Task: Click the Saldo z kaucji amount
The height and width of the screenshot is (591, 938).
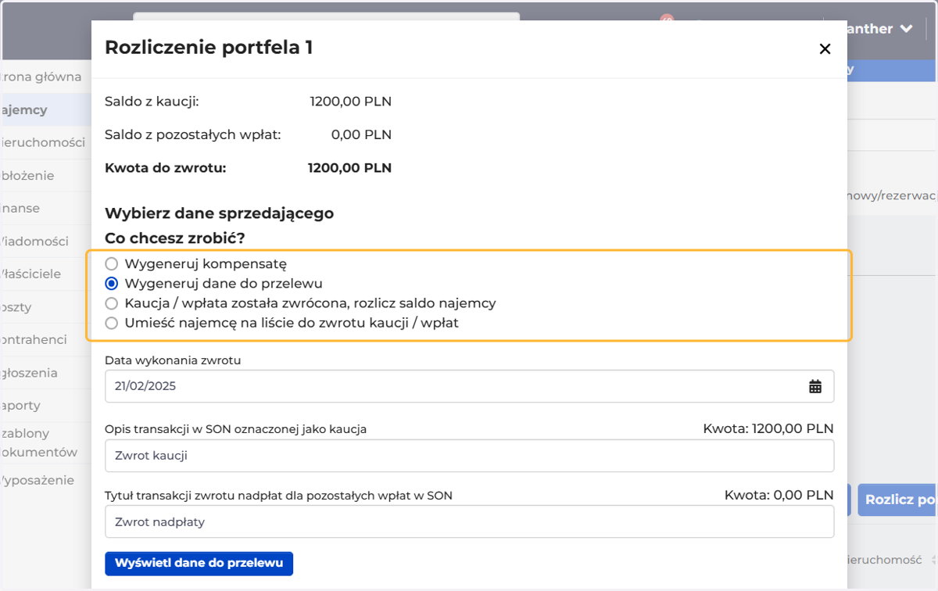Action: (x=350, y=101)
